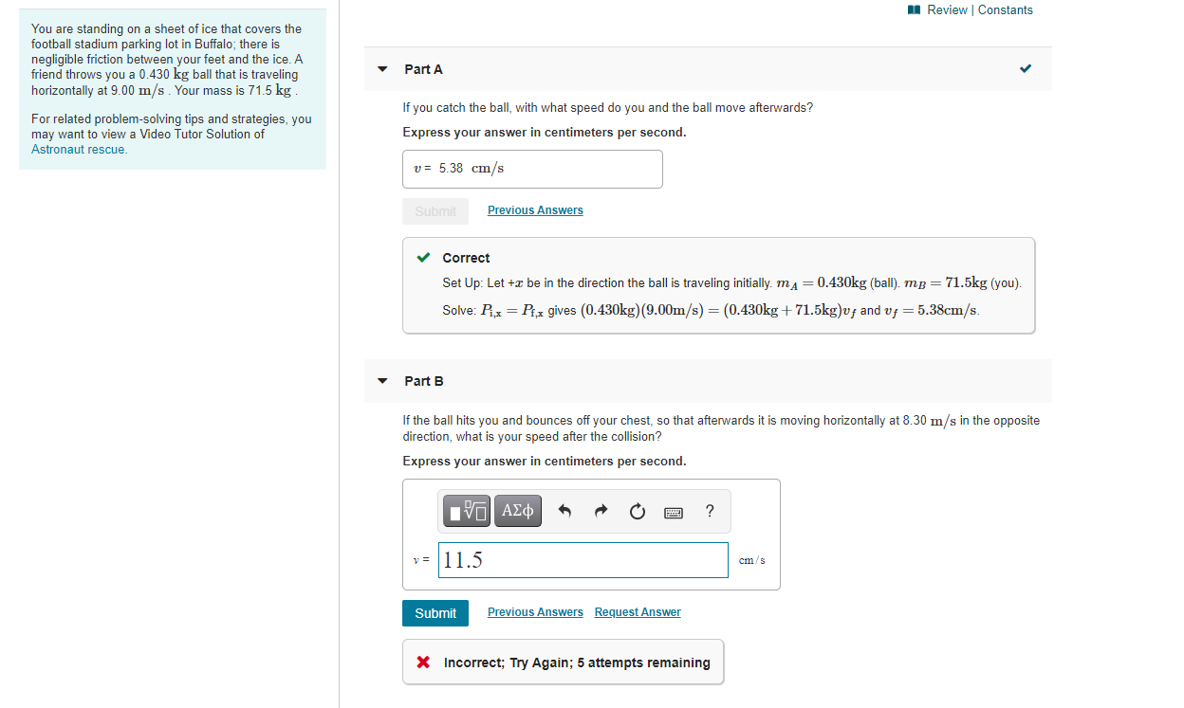
Task: Open equation editor help via question mark
Action: [x=709, y=511]
